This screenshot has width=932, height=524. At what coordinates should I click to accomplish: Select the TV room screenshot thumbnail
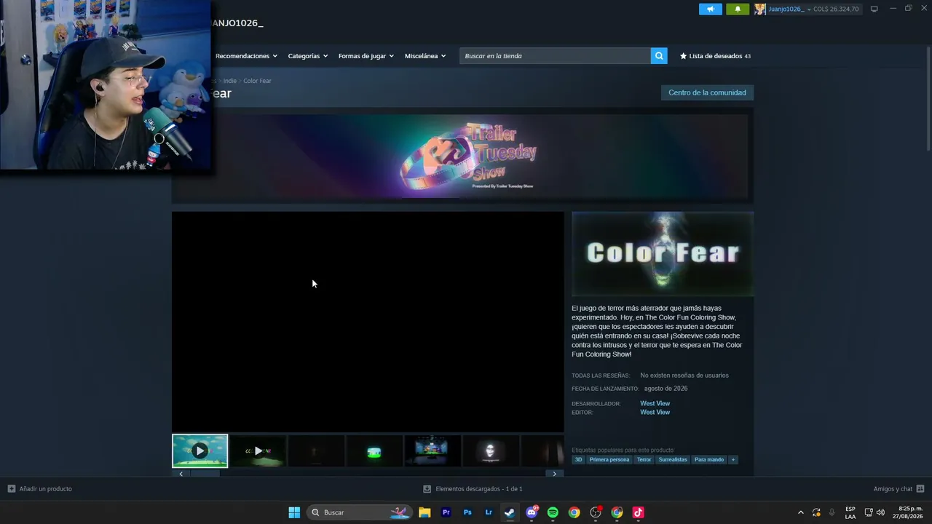point(433,450)
